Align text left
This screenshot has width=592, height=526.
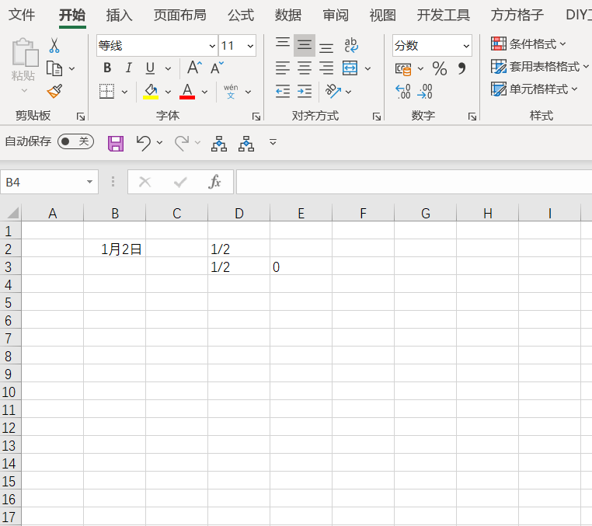point(283,68)
